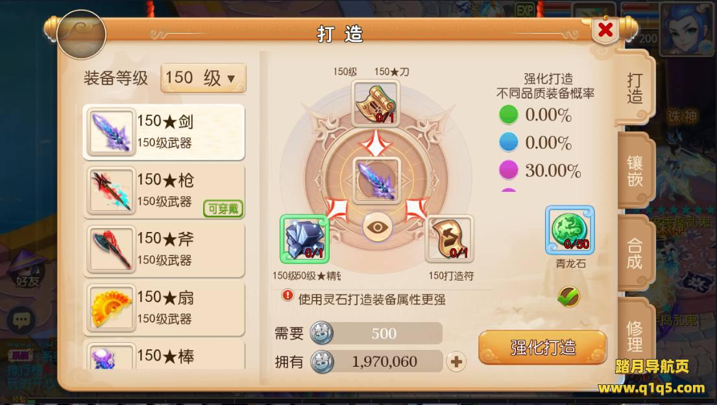Select 150★扇 in the weapon list
Screen dimensions: 717x405
coord(164,308)
